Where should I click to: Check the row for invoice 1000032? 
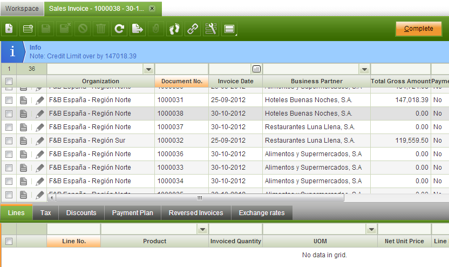9,141
